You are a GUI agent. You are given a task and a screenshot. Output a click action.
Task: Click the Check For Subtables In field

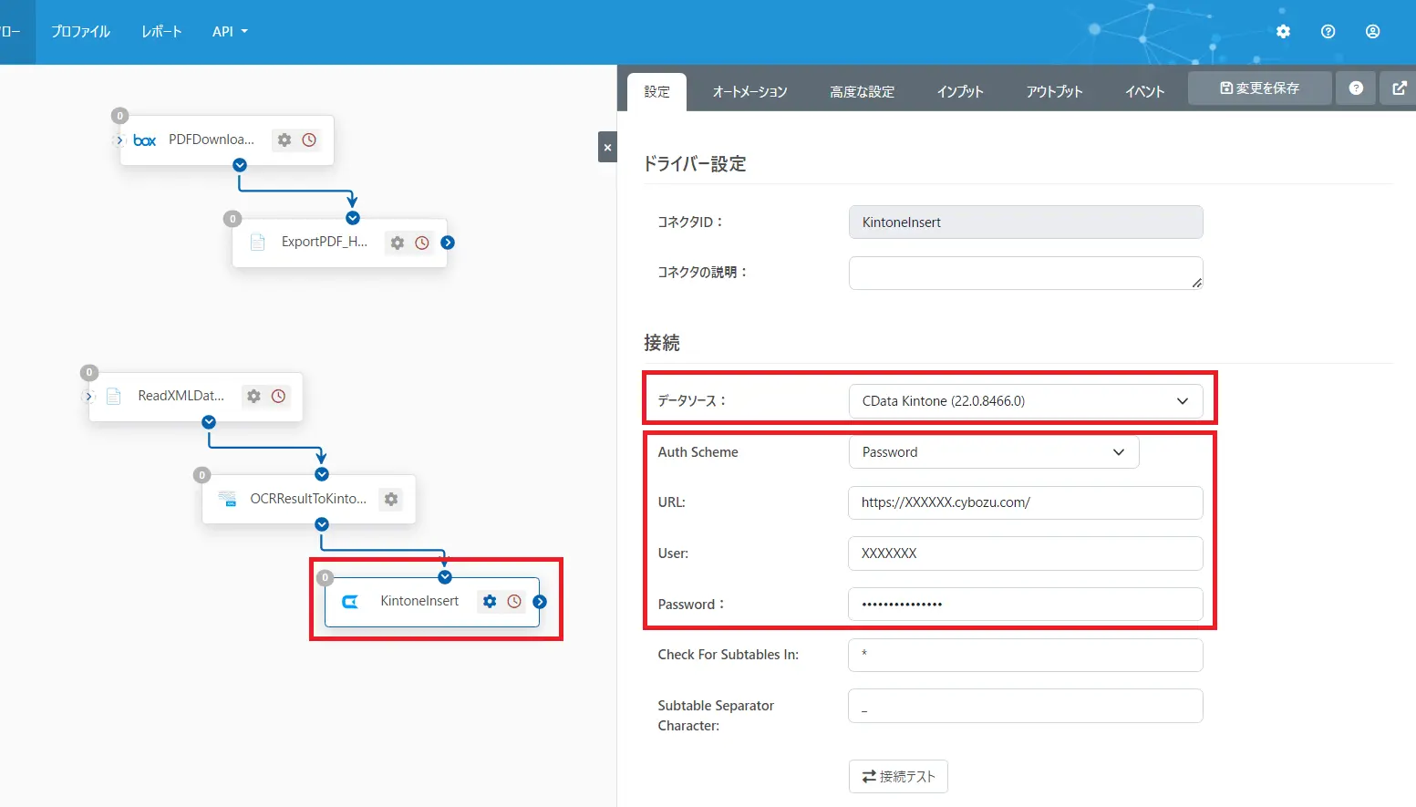point(1026,655)
